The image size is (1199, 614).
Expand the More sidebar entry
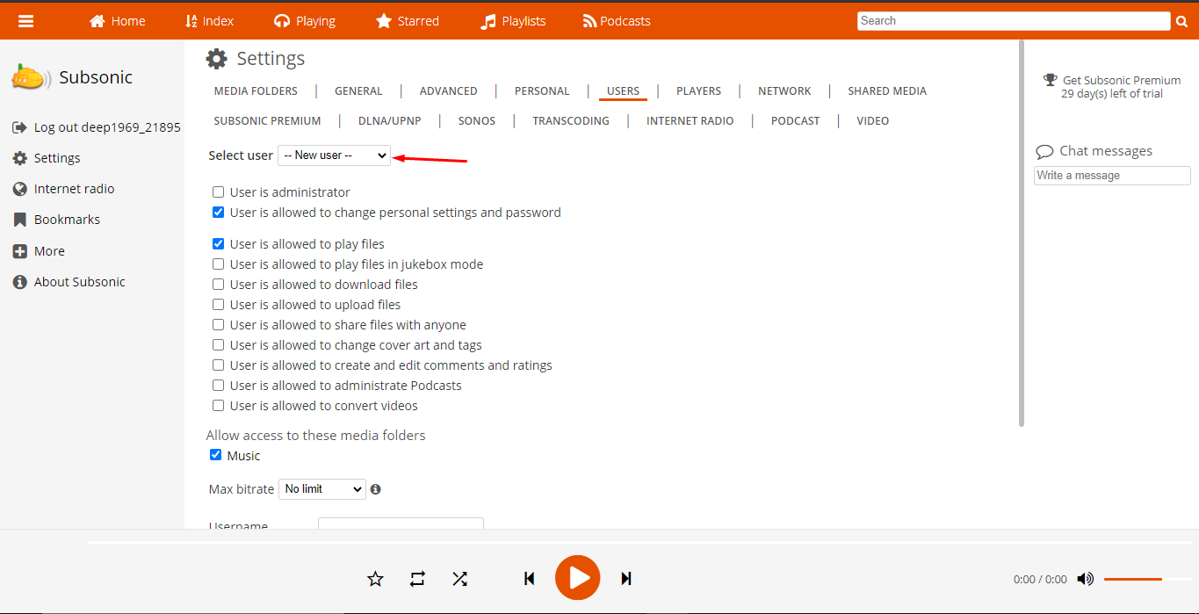48,250
